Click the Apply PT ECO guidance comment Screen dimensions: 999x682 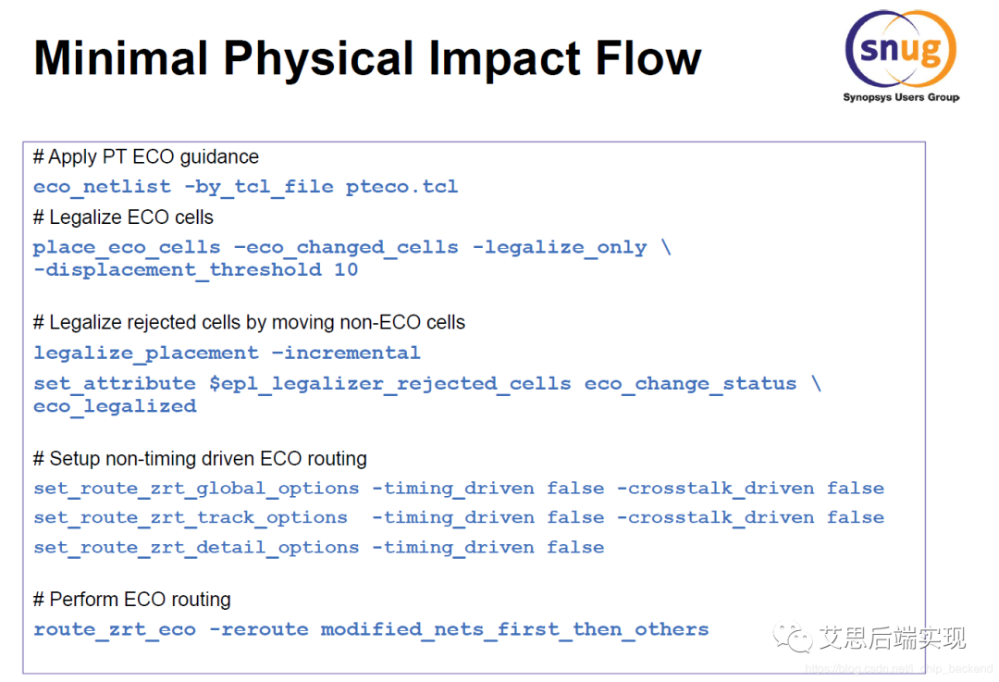click(x=146, y=156)
